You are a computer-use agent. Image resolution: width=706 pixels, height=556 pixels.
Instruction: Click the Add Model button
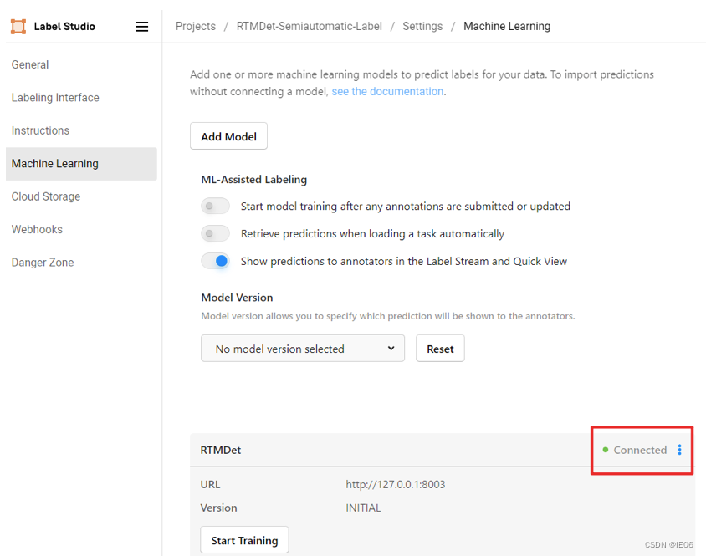(x=228, y=136)
